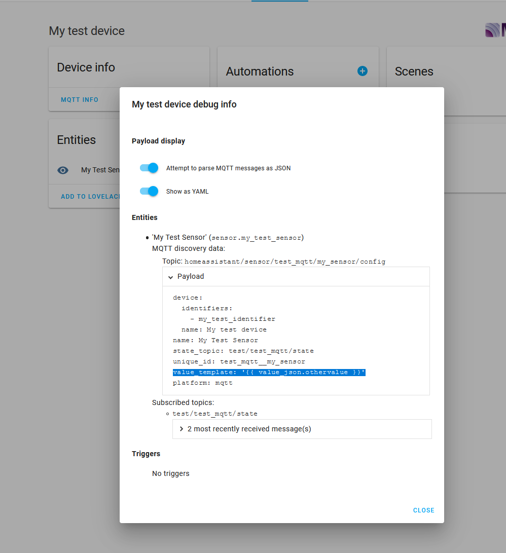Click '- my_test_identifier' payload line
Viewport: 506px width, 553px height.
click(233, 319)
